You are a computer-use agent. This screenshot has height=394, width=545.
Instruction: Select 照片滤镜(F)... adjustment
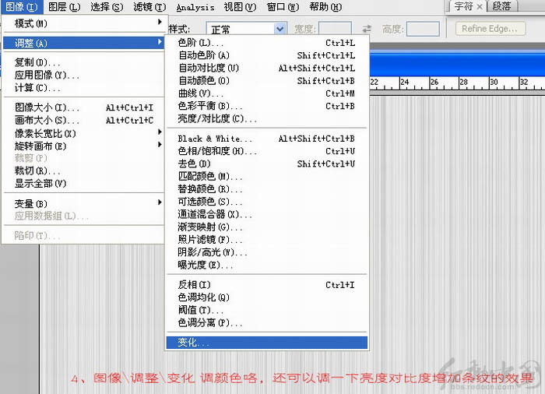(x=267, y=240)
